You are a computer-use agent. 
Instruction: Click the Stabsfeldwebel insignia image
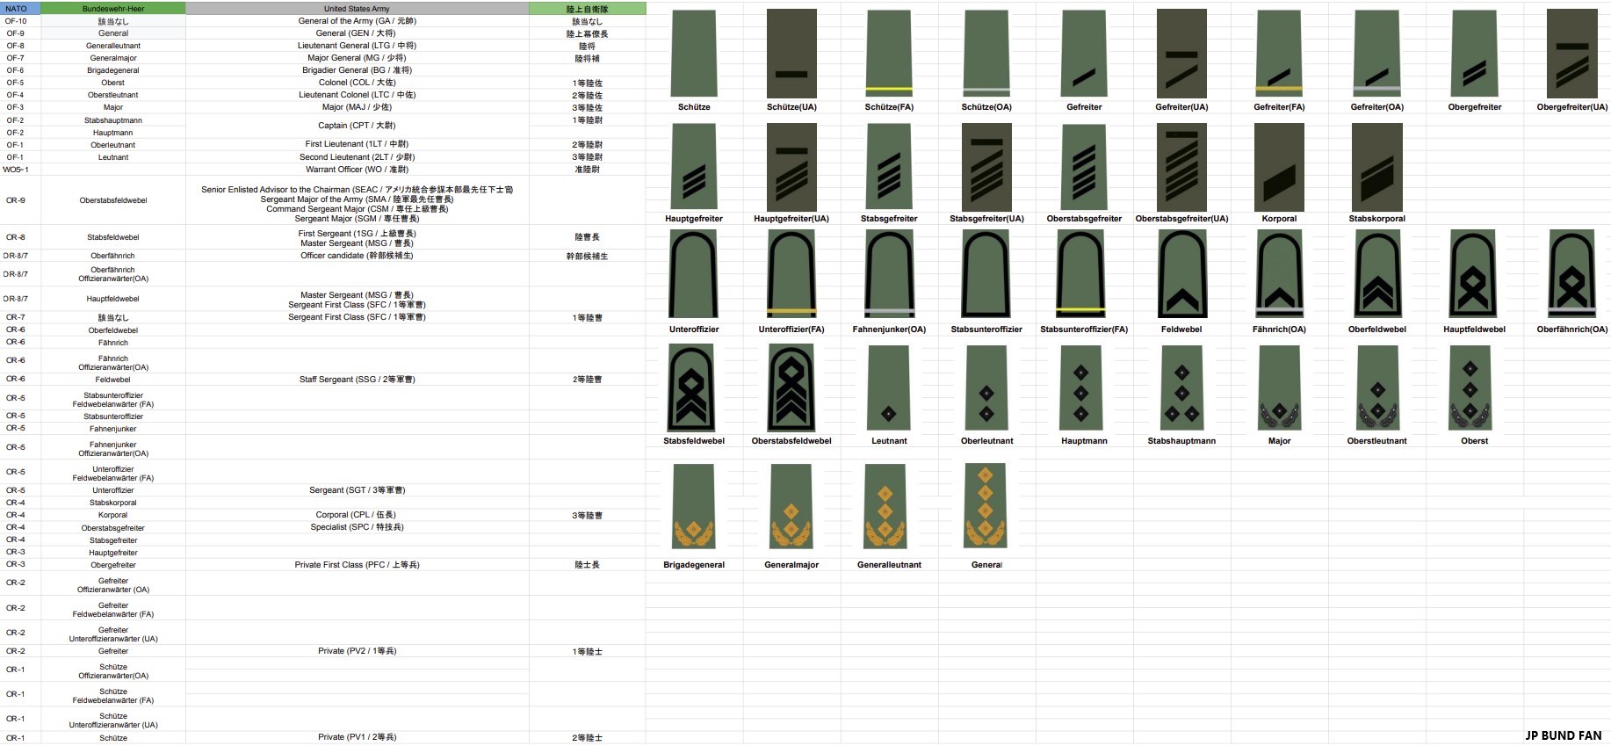tap(691, 387)
